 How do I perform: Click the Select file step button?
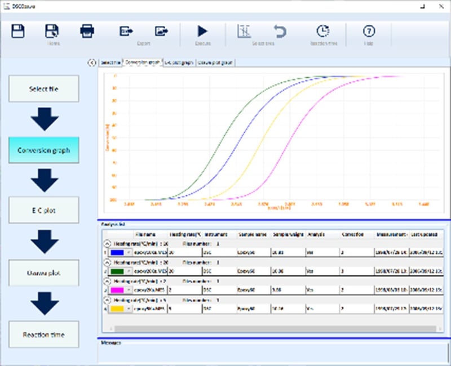tap(44, 89)
